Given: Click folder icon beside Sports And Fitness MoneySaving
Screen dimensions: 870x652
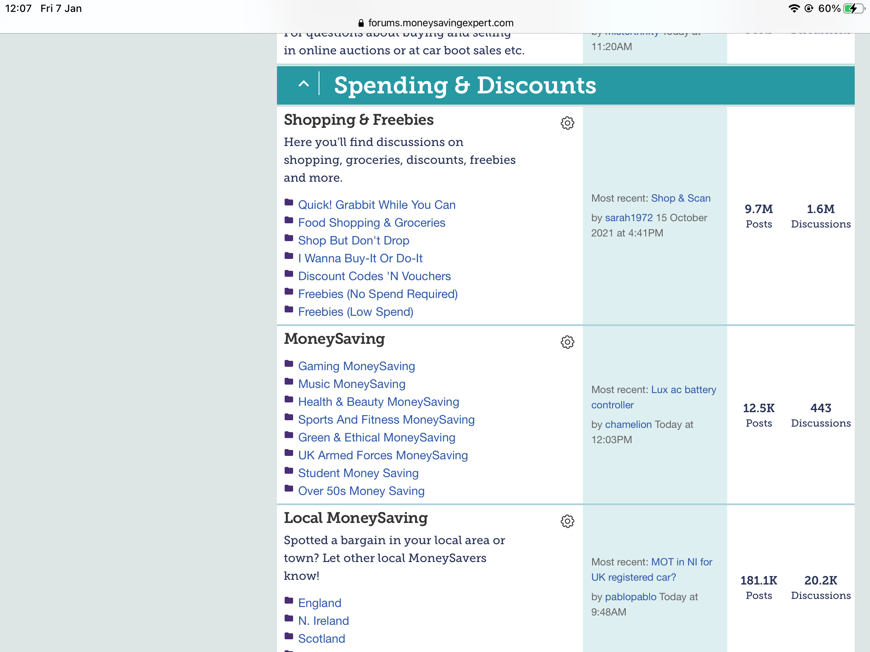Looking at the screenshot, I should click(x=289, y=417).
